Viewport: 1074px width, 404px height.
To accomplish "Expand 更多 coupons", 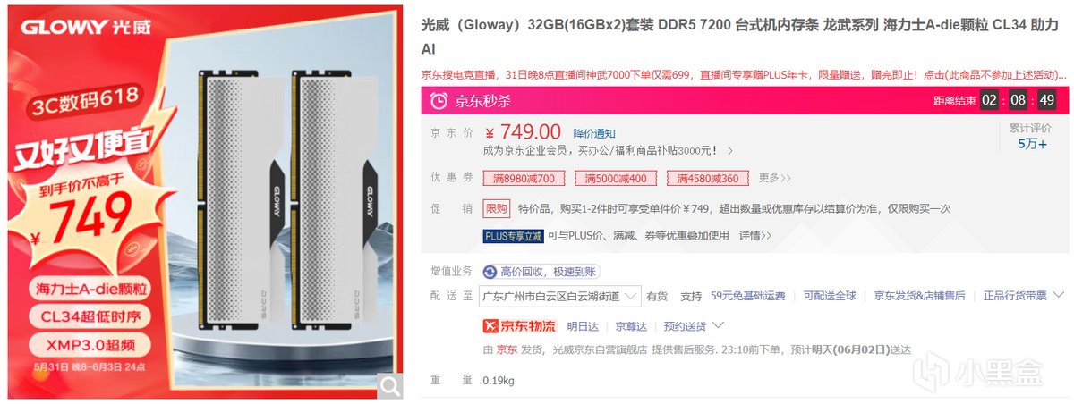I will point(775,178).
